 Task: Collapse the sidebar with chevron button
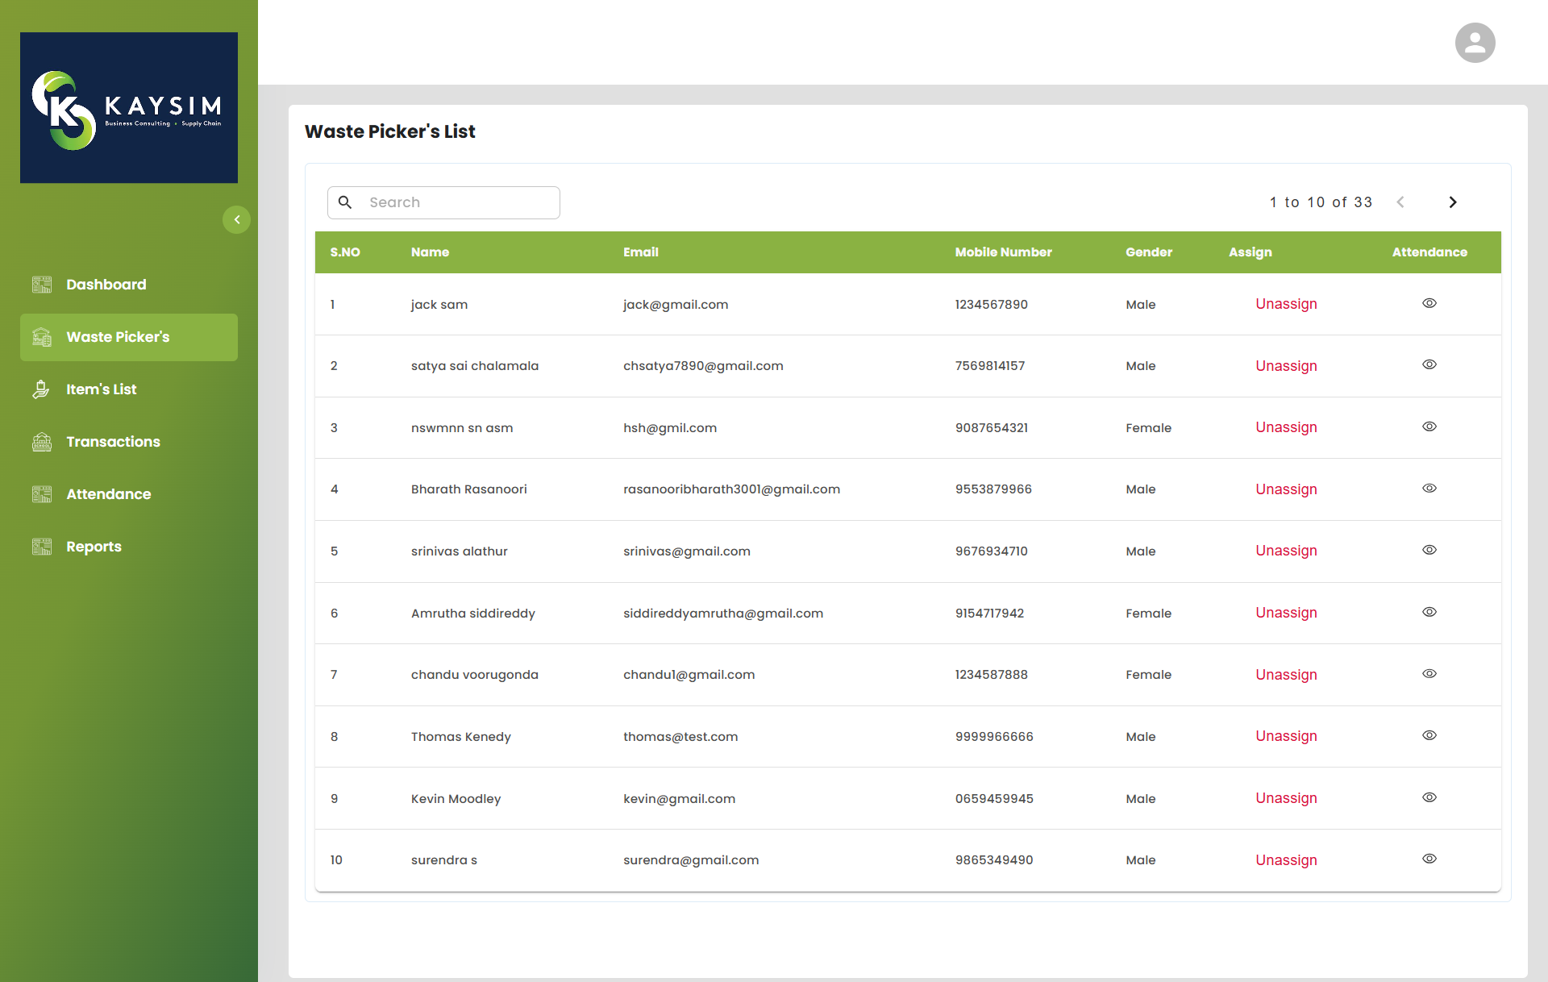click(236, 219)
